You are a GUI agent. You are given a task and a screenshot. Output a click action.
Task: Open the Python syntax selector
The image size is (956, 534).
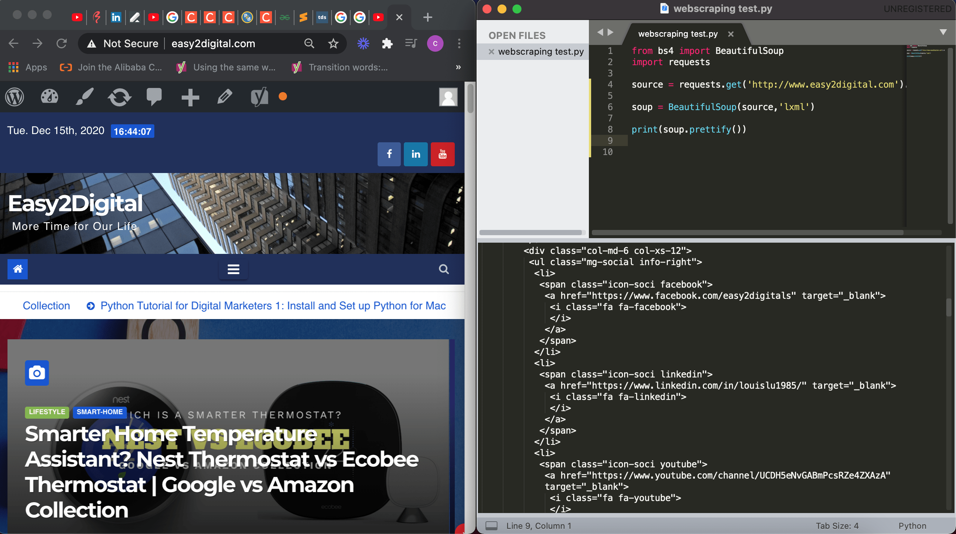[912, 526]
